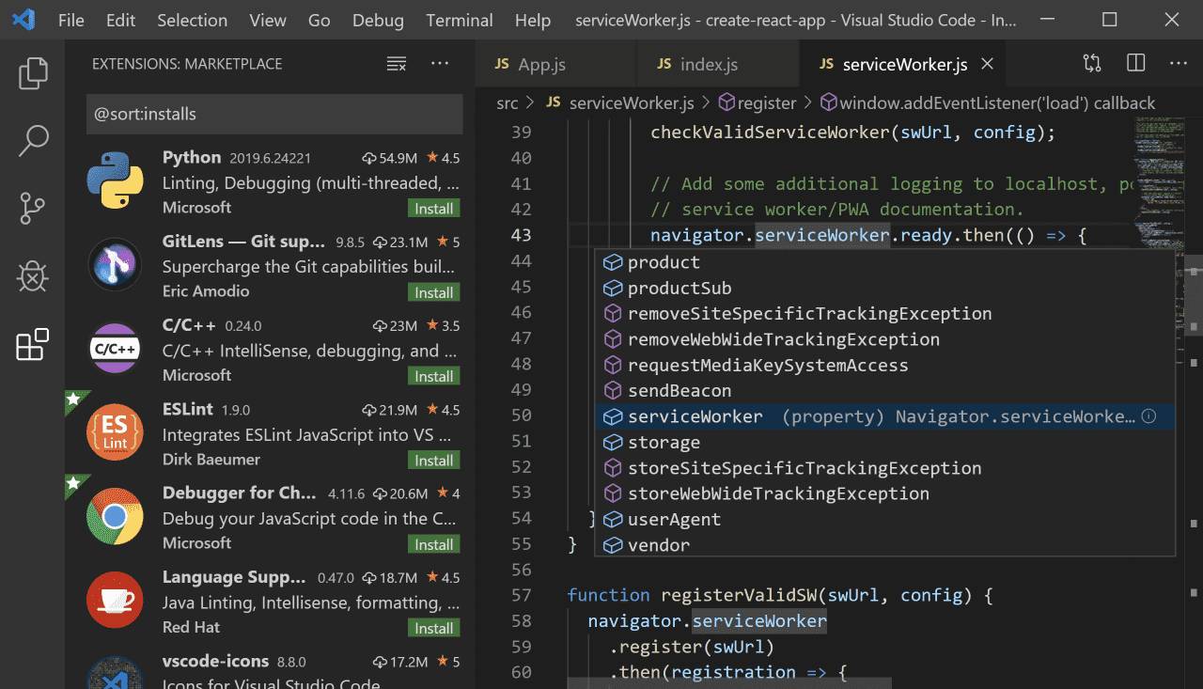Open the Source Control view

point(33,209)
